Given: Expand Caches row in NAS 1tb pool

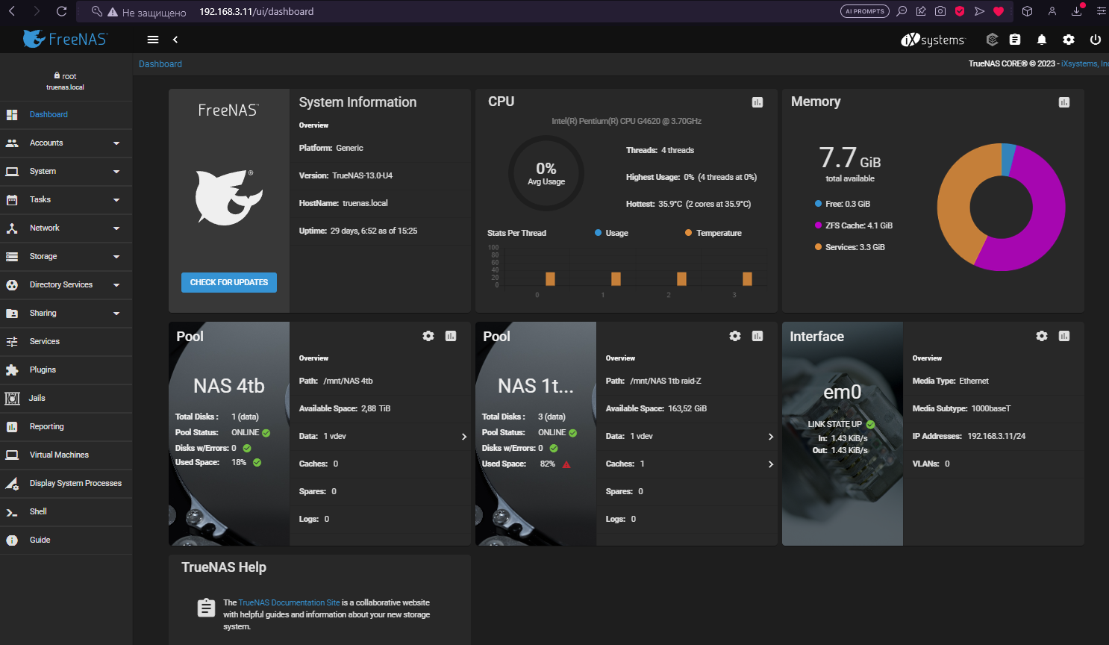Looking at the screenshot, I should (x=771, y=464).
